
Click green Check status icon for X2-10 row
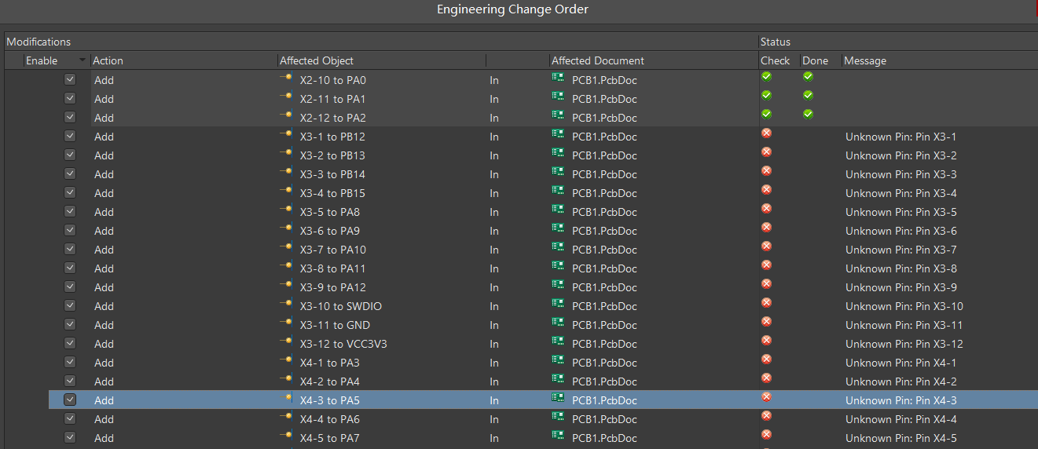pyautogui.click(x=766, y=76)
